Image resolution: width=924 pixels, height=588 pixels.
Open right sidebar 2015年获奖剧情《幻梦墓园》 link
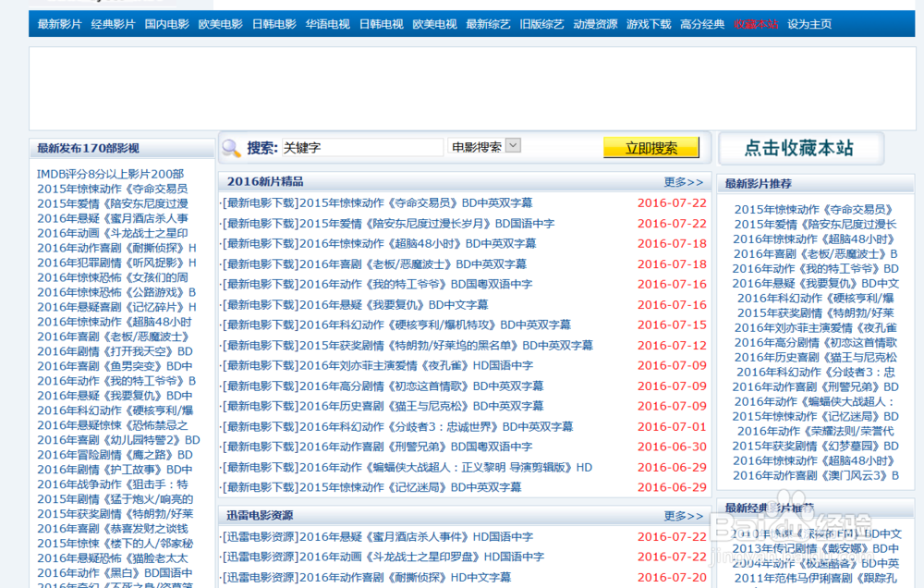(816, 446)
